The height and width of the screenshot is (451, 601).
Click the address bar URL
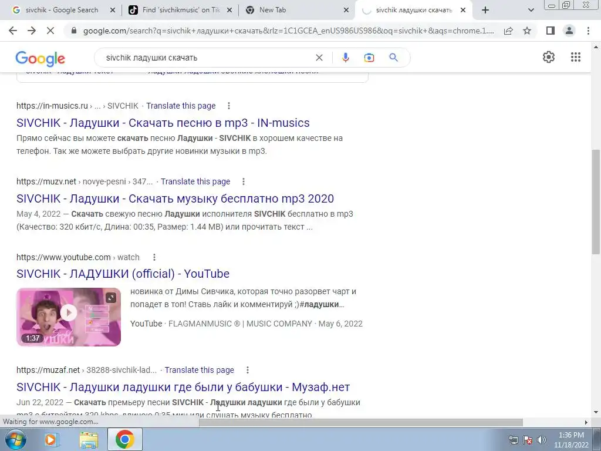click(x=288, y=31)
